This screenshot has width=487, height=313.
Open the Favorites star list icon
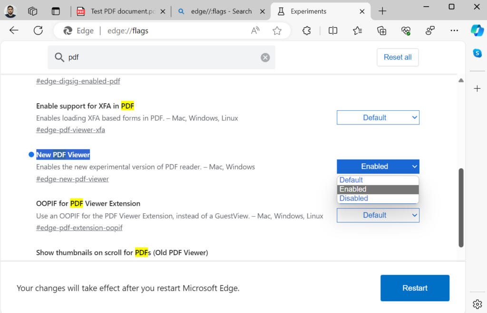tap(357, 30)
